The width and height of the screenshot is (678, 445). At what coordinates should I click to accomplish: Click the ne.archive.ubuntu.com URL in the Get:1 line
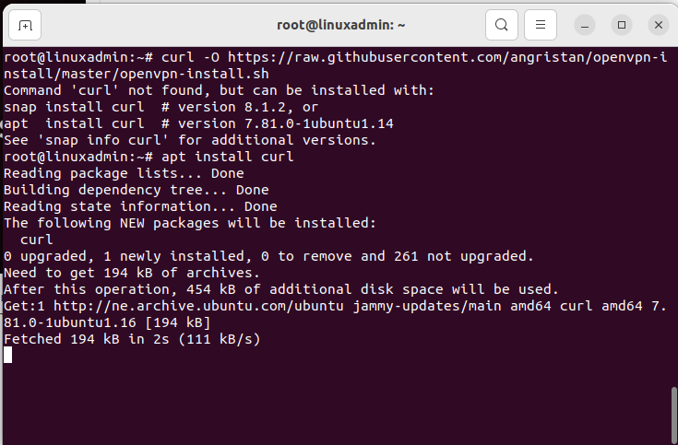click(198, 306)
